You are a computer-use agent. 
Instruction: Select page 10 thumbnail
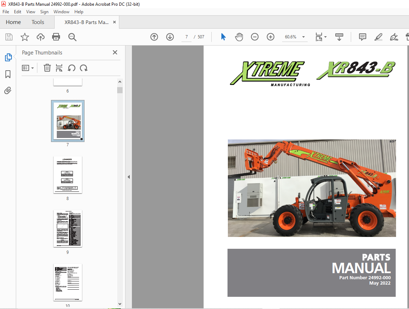(68, 282)
